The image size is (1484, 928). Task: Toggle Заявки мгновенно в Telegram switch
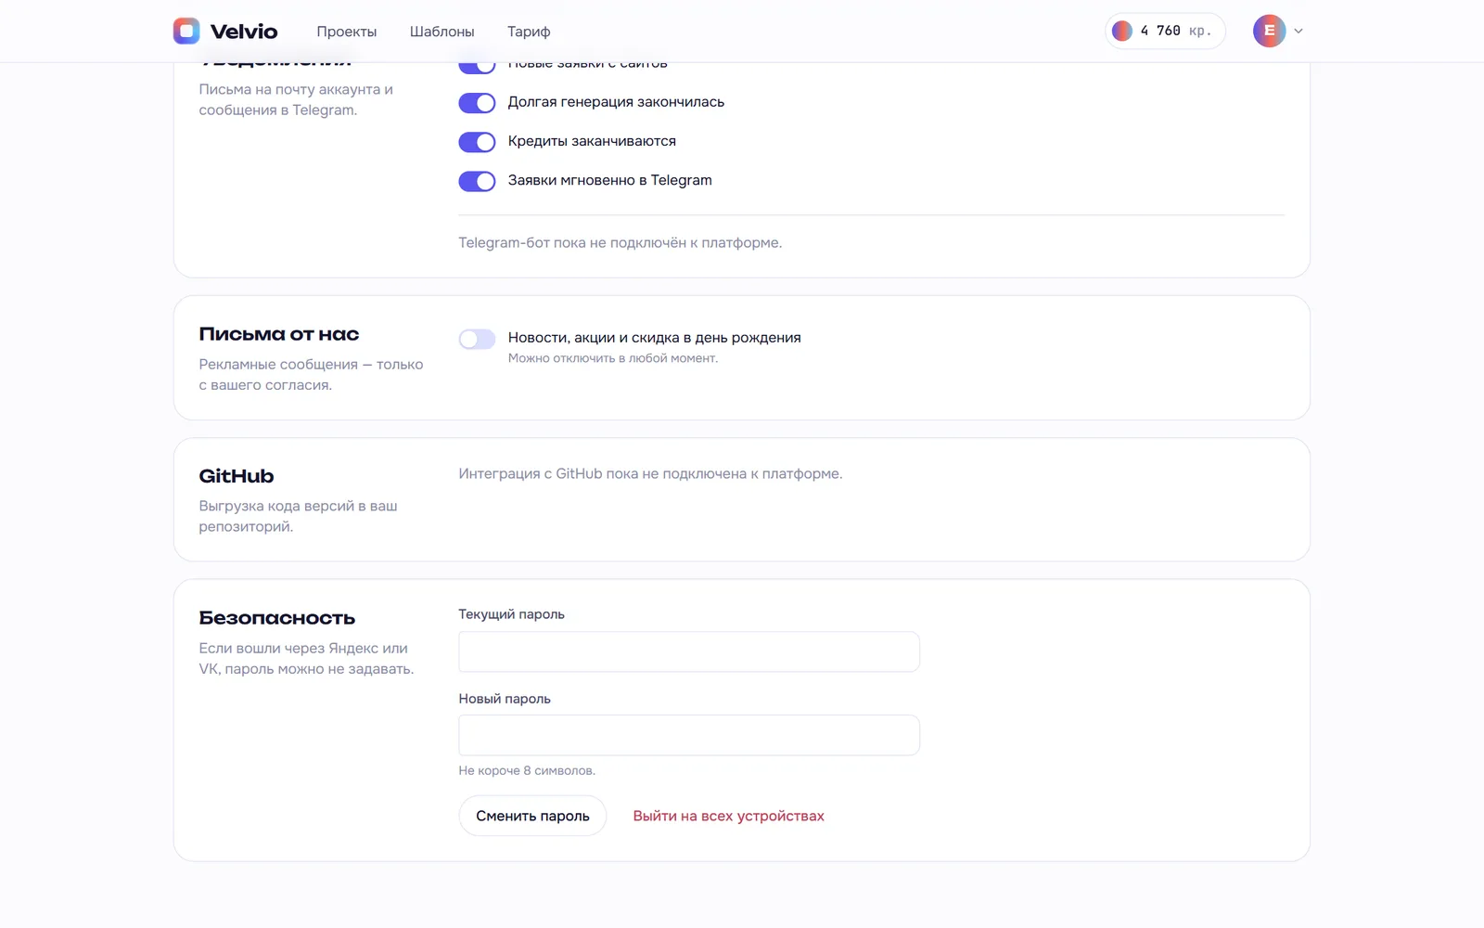click(x=477, y=181)
